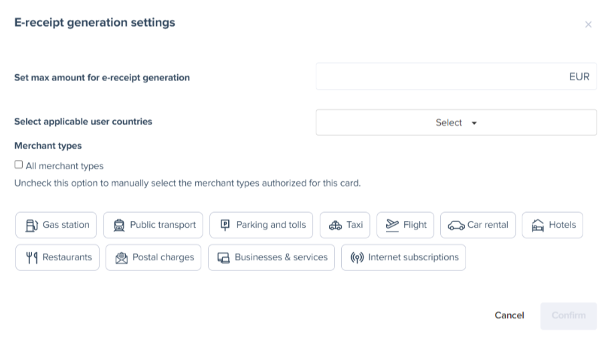The width and height of the screenshot is (610, 342).
Task: Click the gas station pump icon
Action: click(x=31, y=226)
